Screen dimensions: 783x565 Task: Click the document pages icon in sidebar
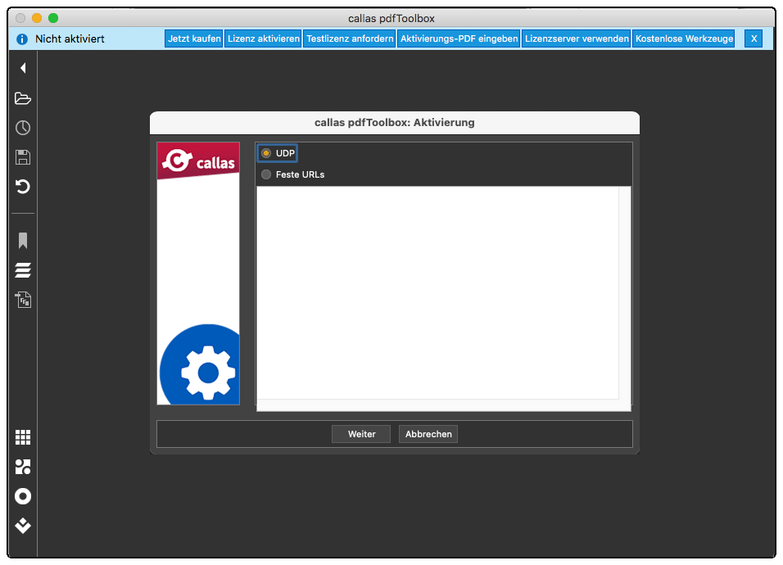23,300
